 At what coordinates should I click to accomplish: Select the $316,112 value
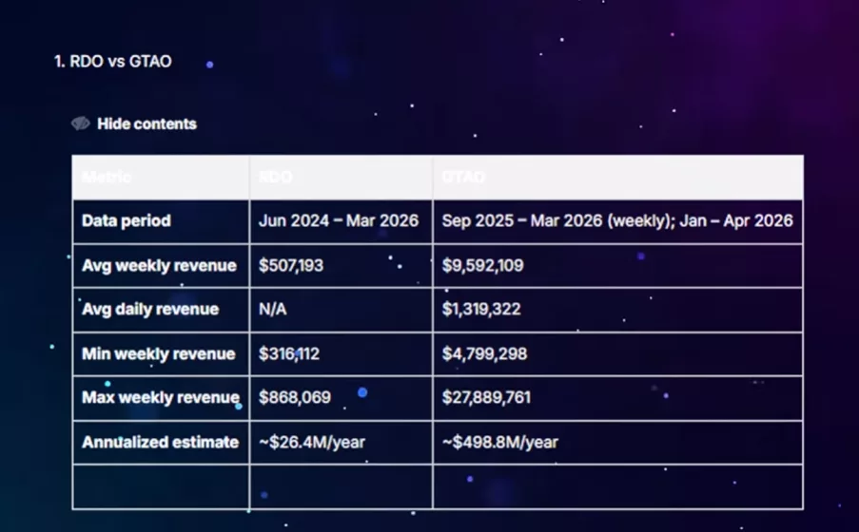288,354
